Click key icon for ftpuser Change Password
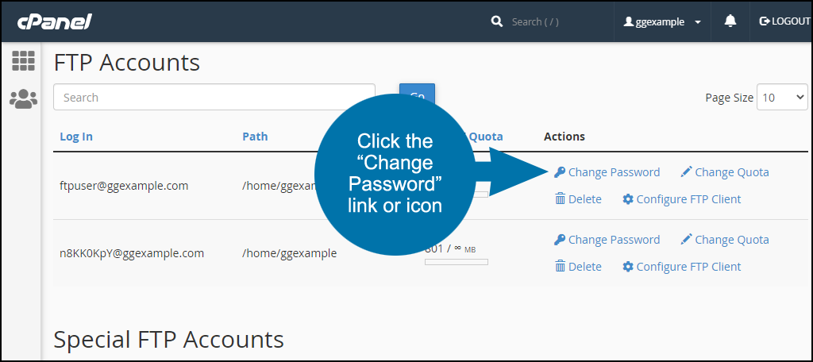The width and height of the screenshot is (813, 362). pos(560,172)
